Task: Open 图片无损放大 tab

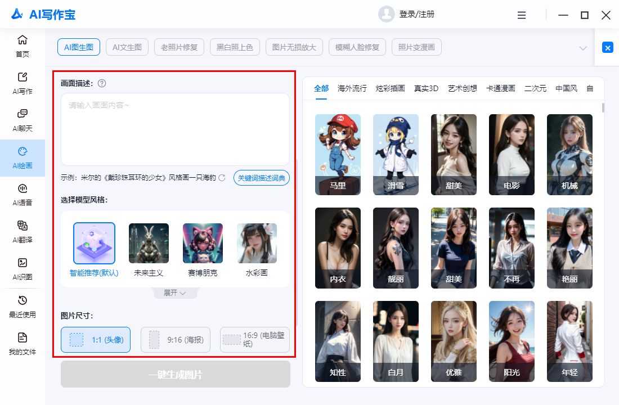Action: point(294,47)
